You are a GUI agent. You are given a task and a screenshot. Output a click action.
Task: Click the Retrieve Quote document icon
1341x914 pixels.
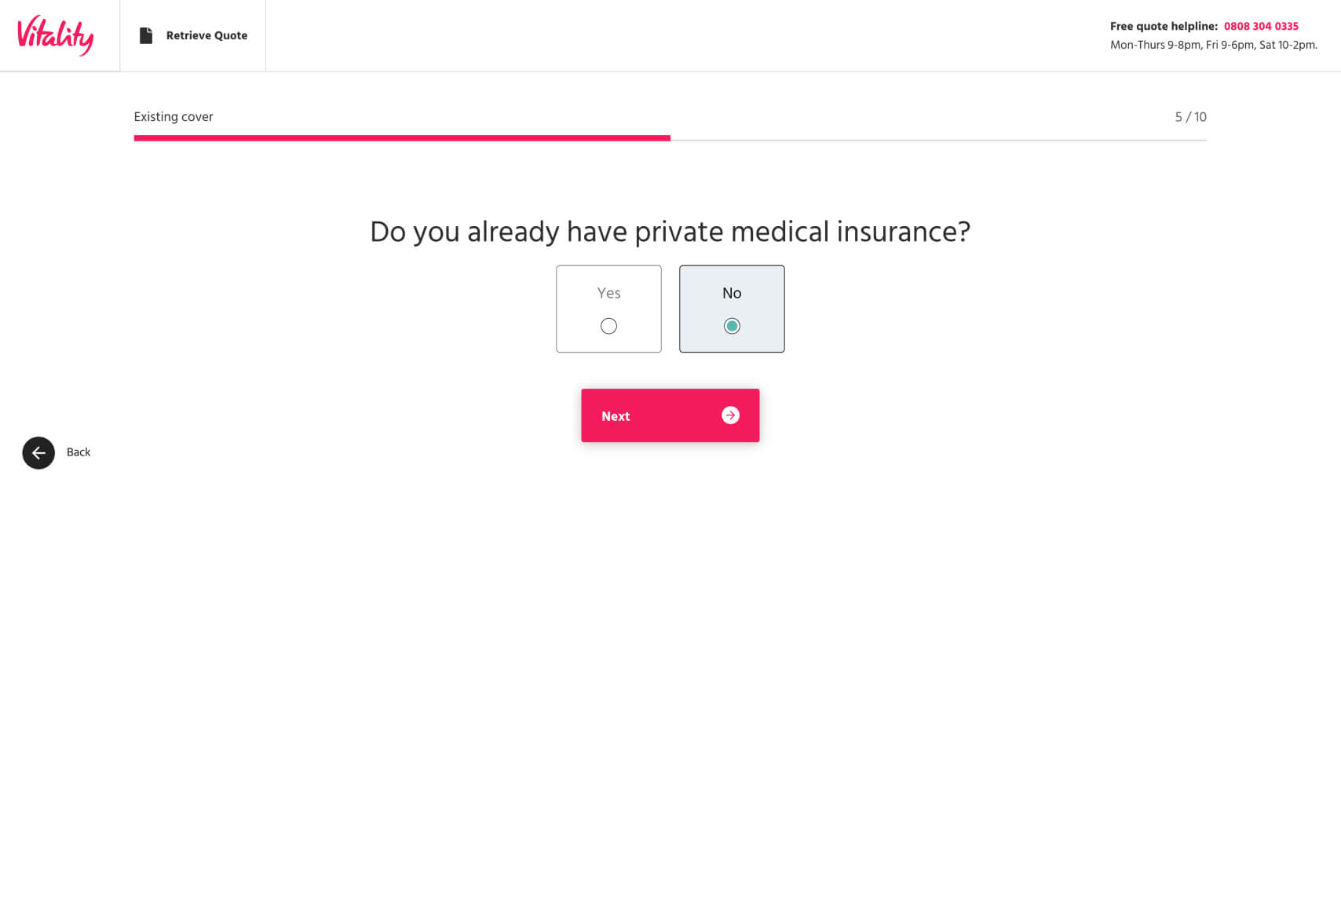tap(146, 35)
